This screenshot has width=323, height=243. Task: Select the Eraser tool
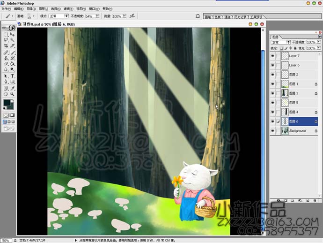(6, 64)
